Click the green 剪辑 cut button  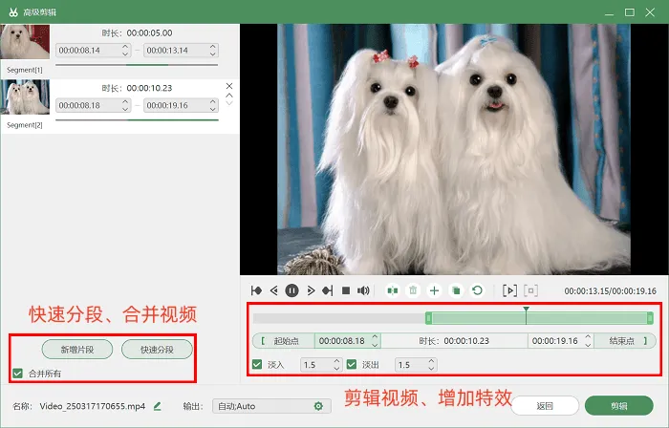point(618,406)
